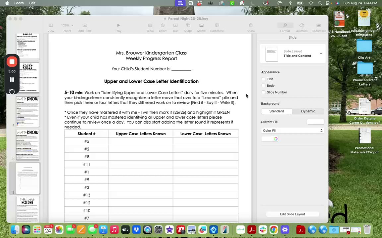Select the Take Home Folder slide thumbnail

point(28,209)
